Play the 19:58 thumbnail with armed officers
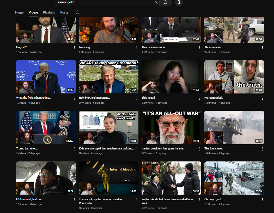This screenshot has width=274, height=213. (234, 30)
